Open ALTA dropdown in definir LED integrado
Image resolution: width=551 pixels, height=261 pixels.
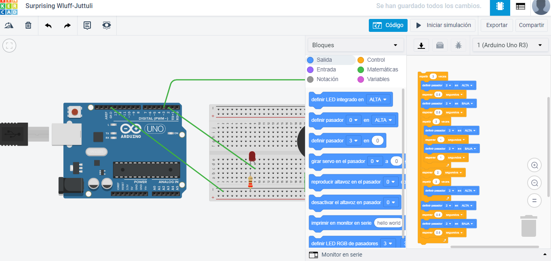click(x=378, y=99)
